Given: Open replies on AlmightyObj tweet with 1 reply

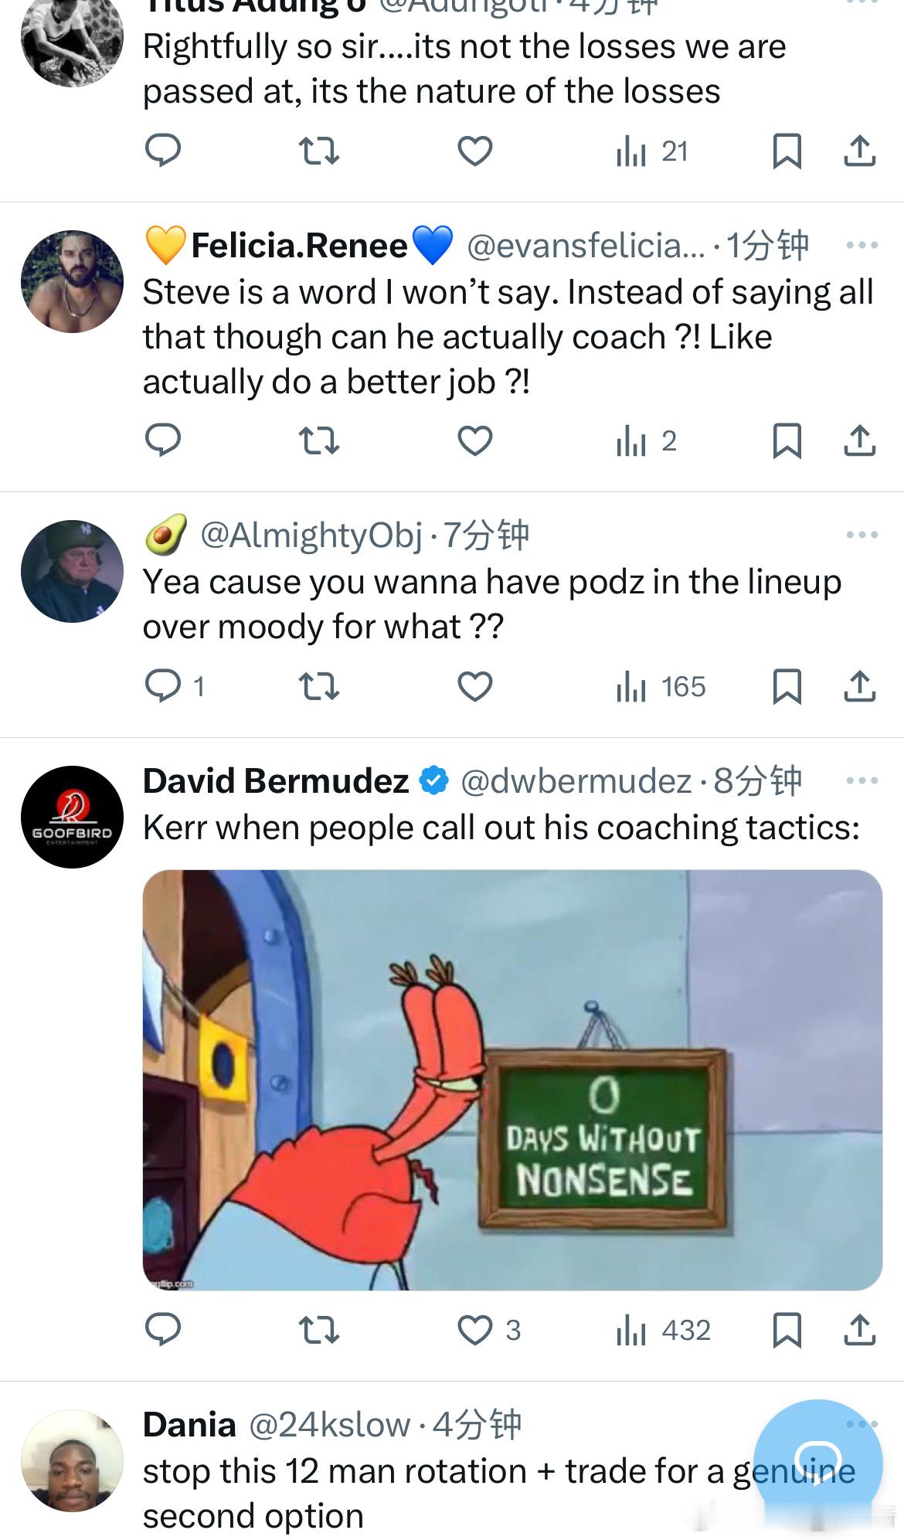Looking at the screenshot, I should [175, 686].
